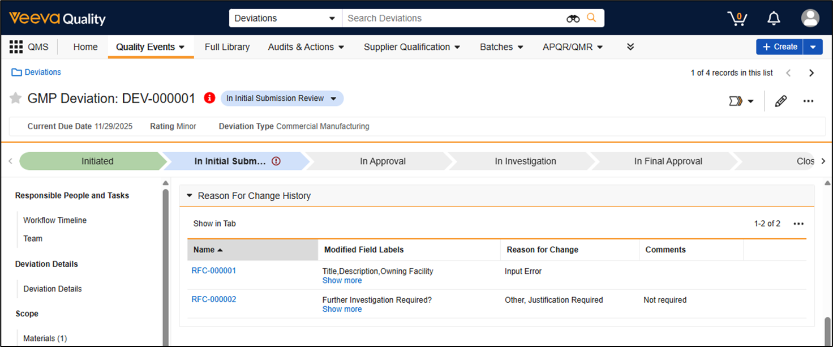The image size is (833, 347).
Task: Click the pencil edit icon
Action: [x=780, y=101]
